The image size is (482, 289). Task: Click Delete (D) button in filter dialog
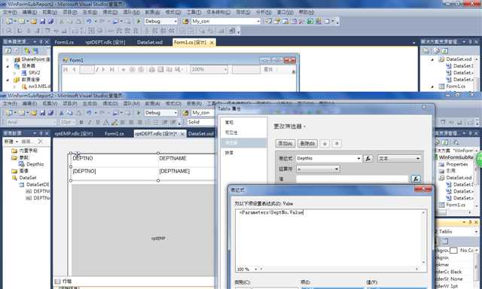(307, 144)
